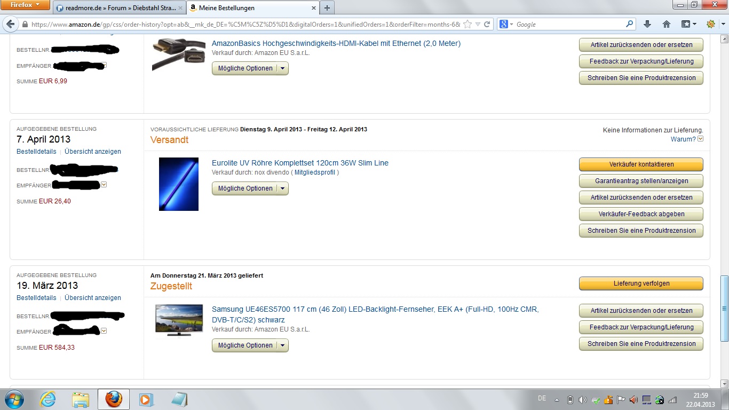Open downloads arrow icon in toolbar
The height and width of the screenshot is (410, 729).
pos(647,24)
